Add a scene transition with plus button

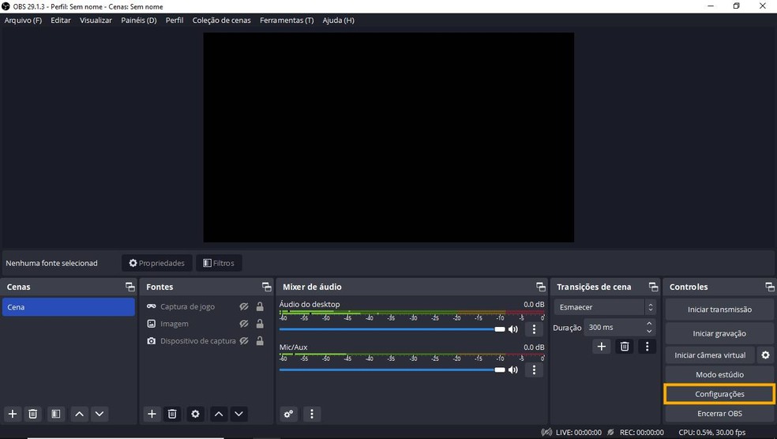pos(602,347)
